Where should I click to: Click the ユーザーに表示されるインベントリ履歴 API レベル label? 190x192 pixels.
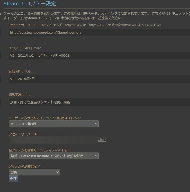[45, 118]
